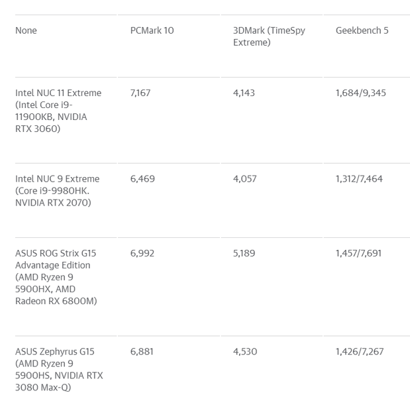Click the None header cell
This screenshot has height=397, width=410.
tap(26, 30)
